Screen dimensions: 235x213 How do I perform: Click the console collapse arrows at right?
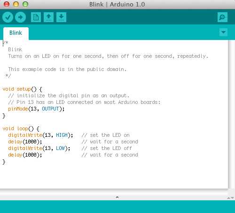(231, 198)
